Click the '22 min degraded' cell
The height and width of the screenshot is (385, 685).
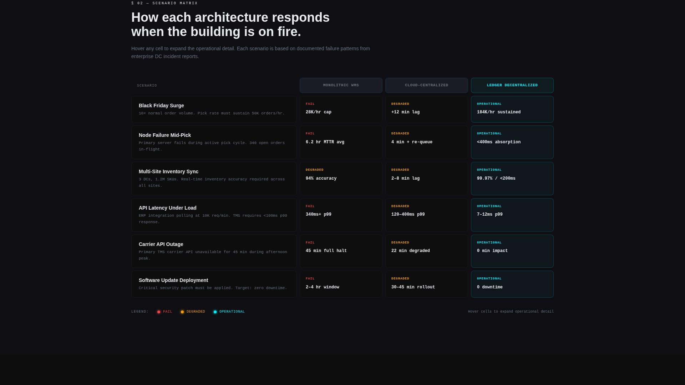tap(426, 251)
